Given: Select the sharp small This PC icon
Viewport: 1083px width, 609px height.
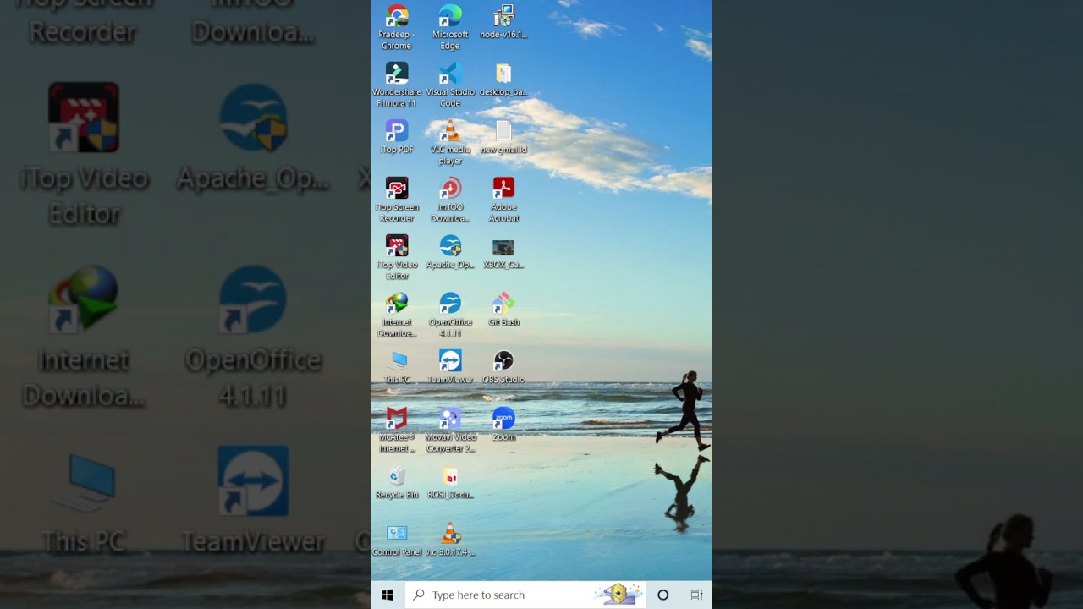Looking at the screenshot, I should (x=396, y=366).
